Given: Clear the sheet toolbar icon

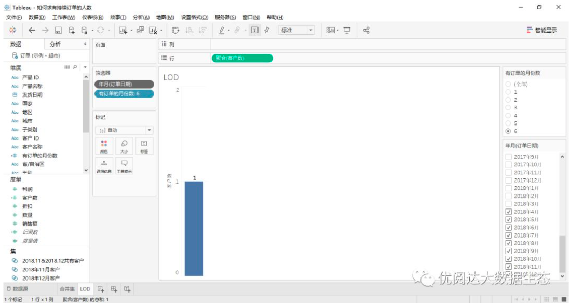Looking at the screenshot, I should click(153, 30).
